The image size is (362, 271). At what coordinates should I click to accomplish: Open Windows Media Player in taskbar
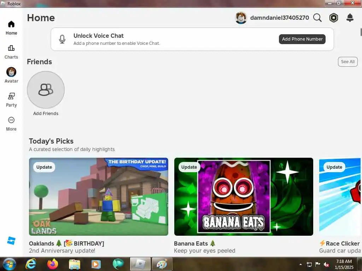click(96, 264)
